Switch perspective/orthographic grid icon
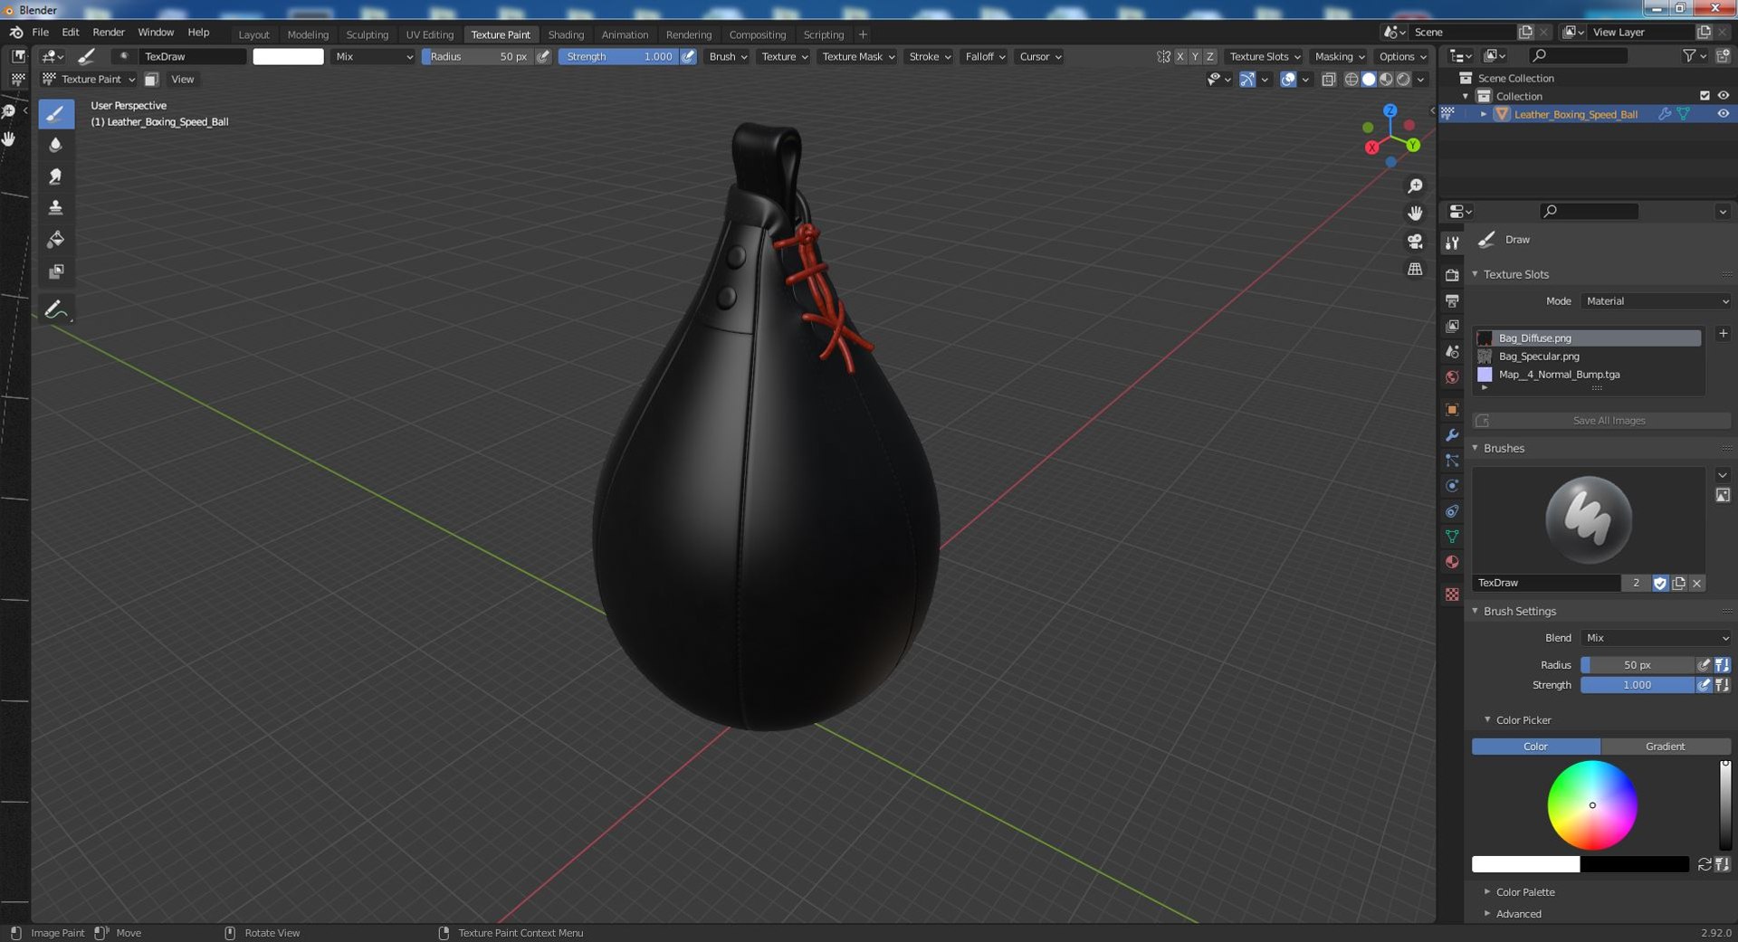Screen dimensions: 1738x942 [x=1415, y=270]
